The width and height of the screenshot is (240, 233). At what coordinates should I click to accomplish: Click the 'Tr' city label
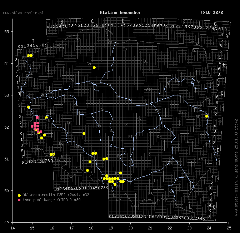coord(155,180)
